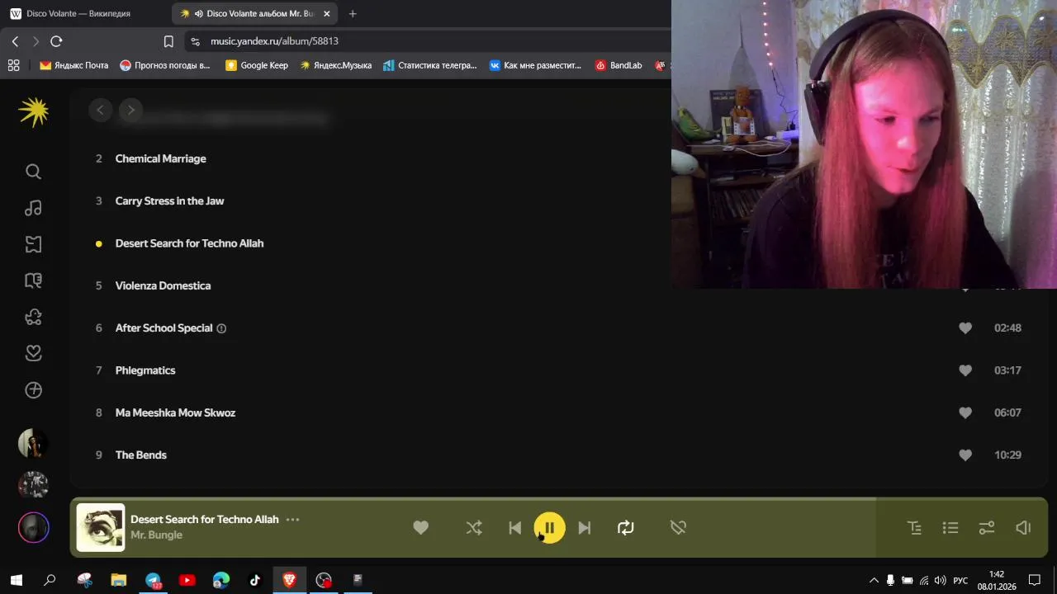The width and height of the screenshot is (1057, 594).
Task: Click the circled plus sidebar icon
Action: [33, 390]
